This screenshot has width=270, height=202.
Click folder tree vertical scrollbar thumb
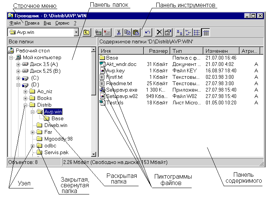point(93,73)
